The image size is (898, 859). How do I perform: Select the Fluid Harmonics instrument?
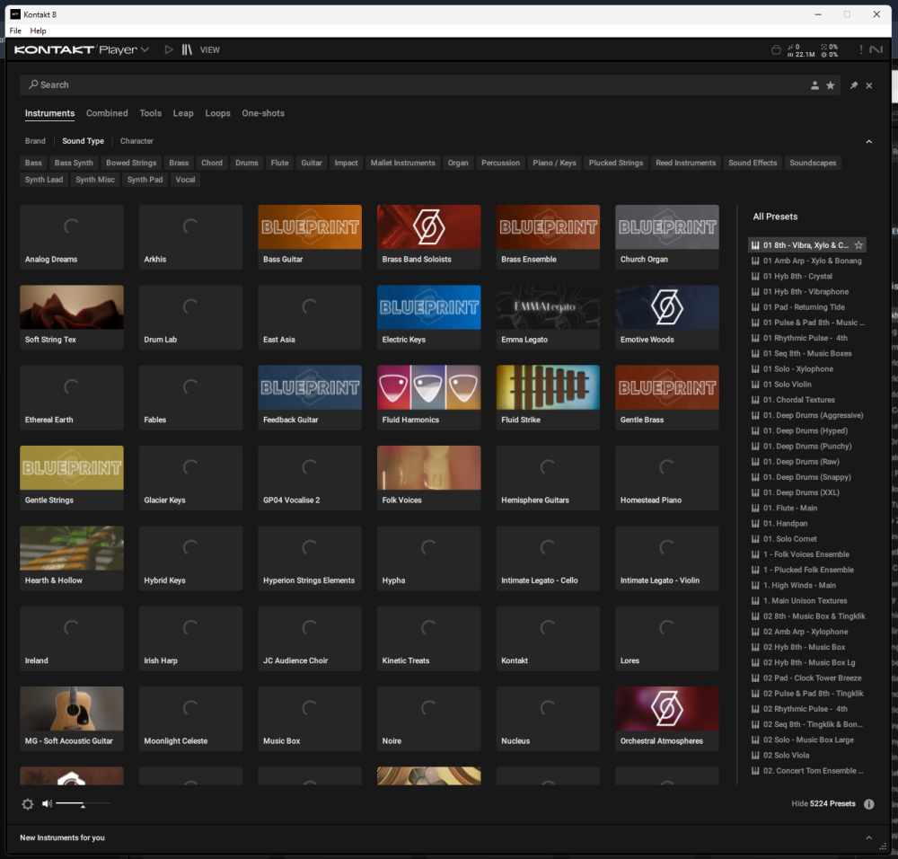coord(429,397)
